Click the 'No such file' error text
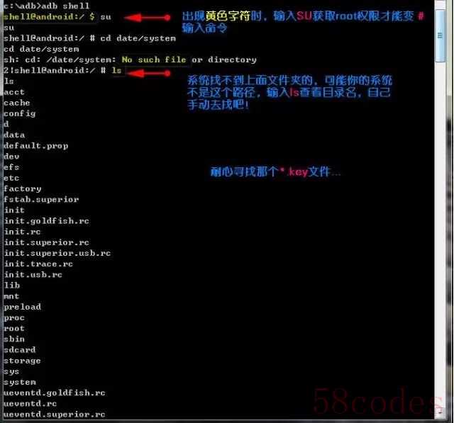 pyautogui.click(x=154, y=60)
